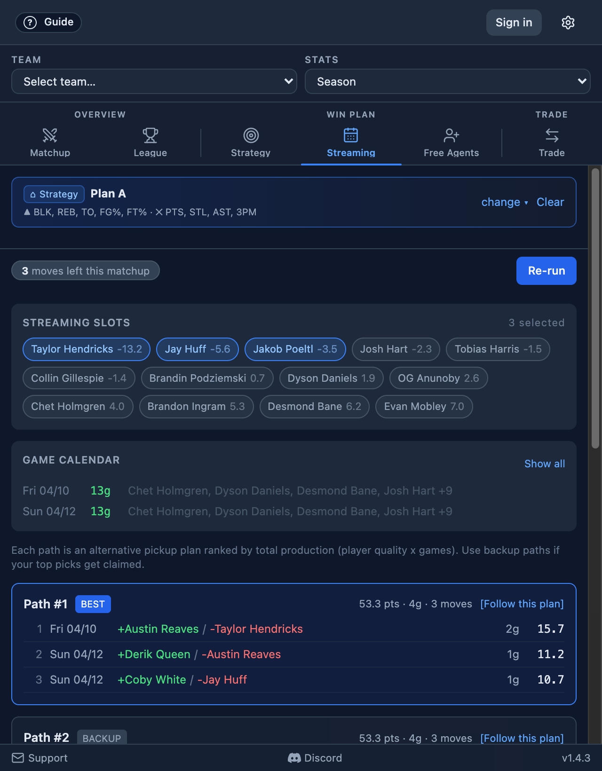Click the +Austin Reaves pickup move

pyautogui.click(x=158, y=629)
